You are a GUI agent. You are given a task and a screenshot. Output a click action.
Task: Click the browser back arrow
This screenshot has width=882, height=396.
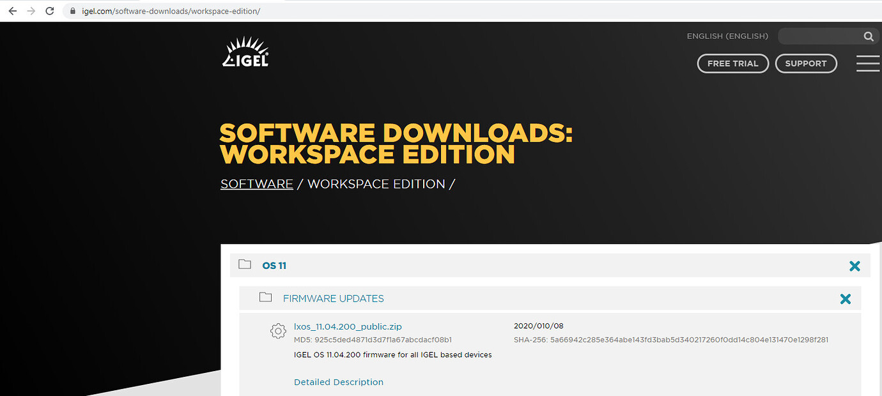click(x=12, y=11)
